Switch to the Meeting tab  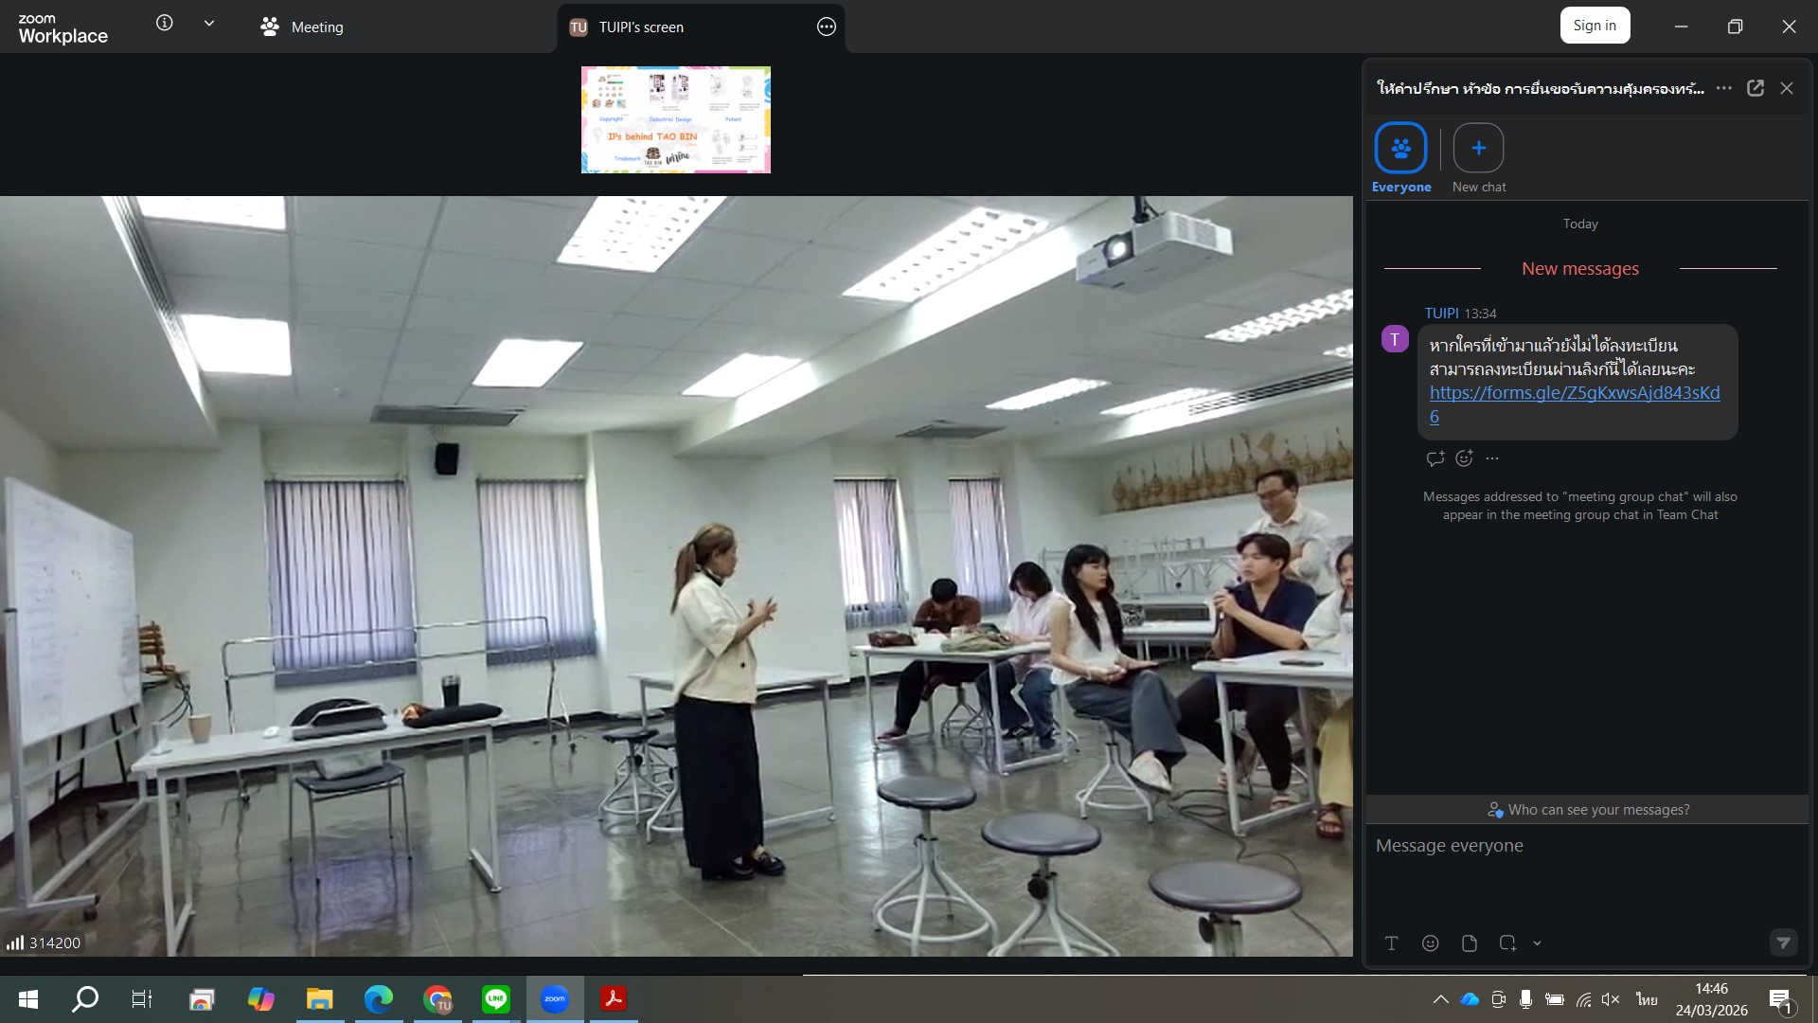[x=303, y=27]
